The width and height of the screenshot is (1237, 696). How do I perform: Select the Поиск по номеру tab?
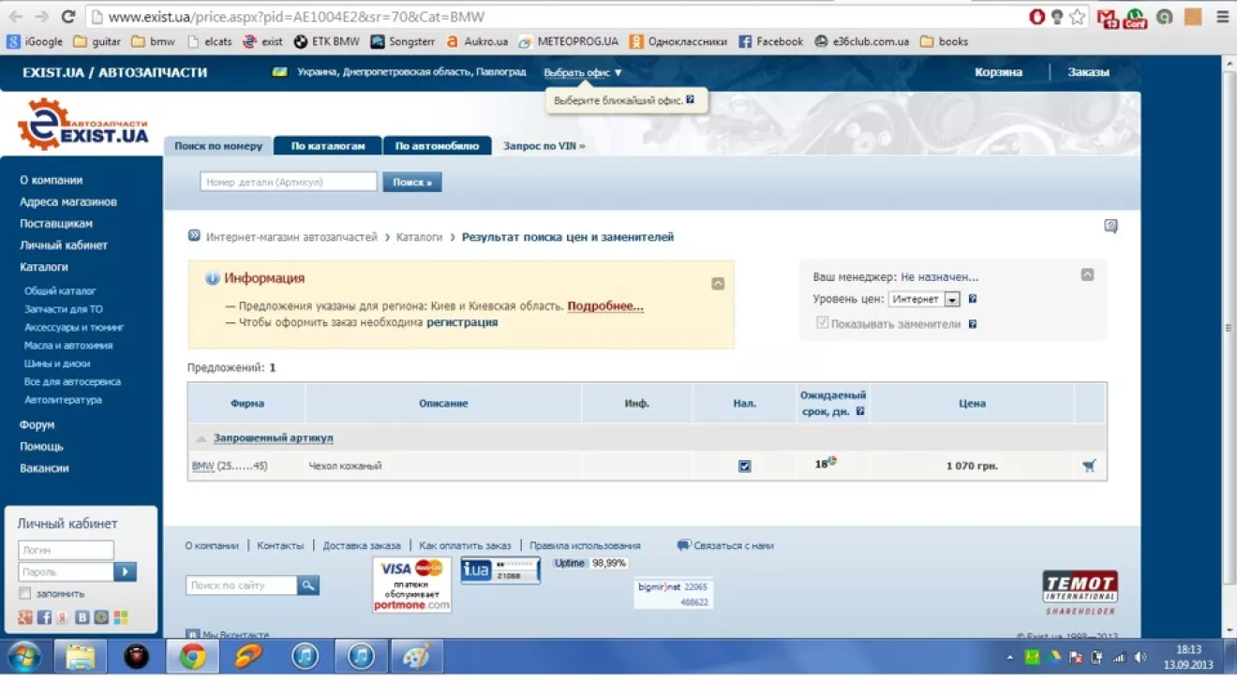pos(218,146)
